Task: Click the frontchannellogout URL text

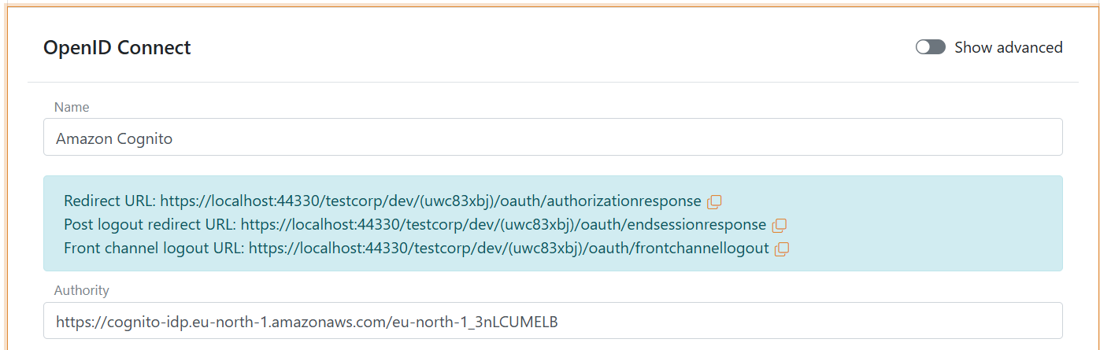Action: tap(509, 249)
